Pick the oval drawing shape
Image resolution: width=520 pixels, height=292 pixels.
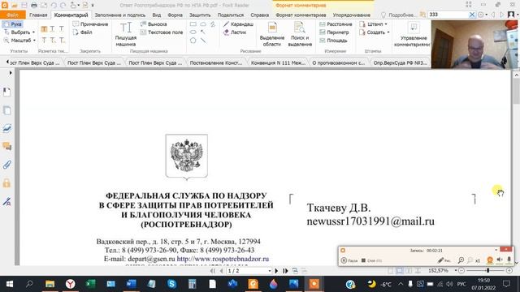click(x=193, y=32)
